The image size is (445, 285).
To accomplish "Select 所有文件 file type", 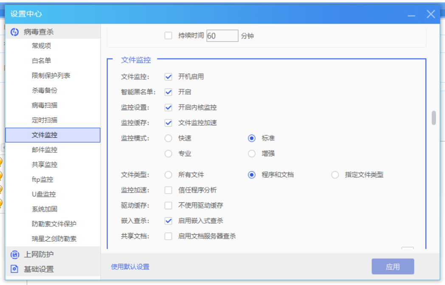I will (x=168, y=174).
